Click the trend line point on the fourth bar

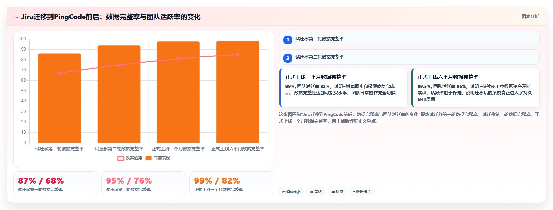coord(238,54)
